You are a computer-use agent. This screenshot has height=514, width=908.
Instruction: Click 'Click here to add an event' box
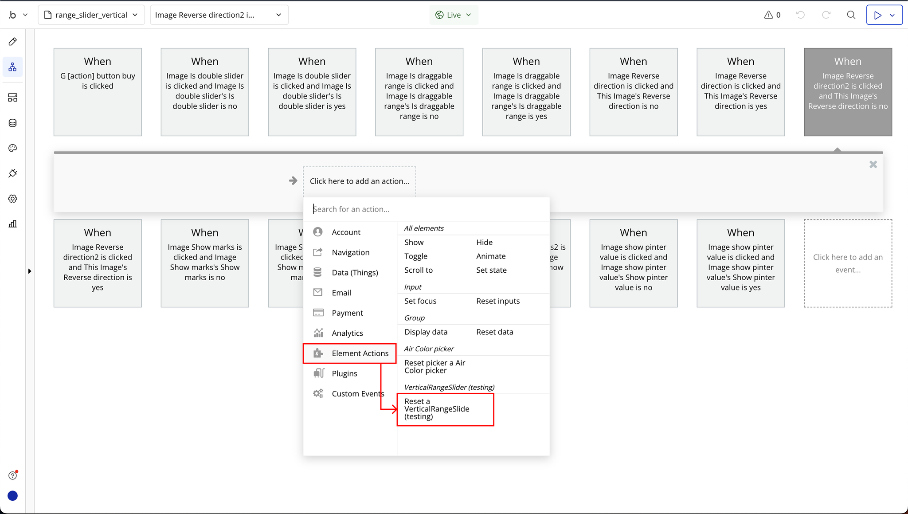pyautogui.click(x=847, y=263)
